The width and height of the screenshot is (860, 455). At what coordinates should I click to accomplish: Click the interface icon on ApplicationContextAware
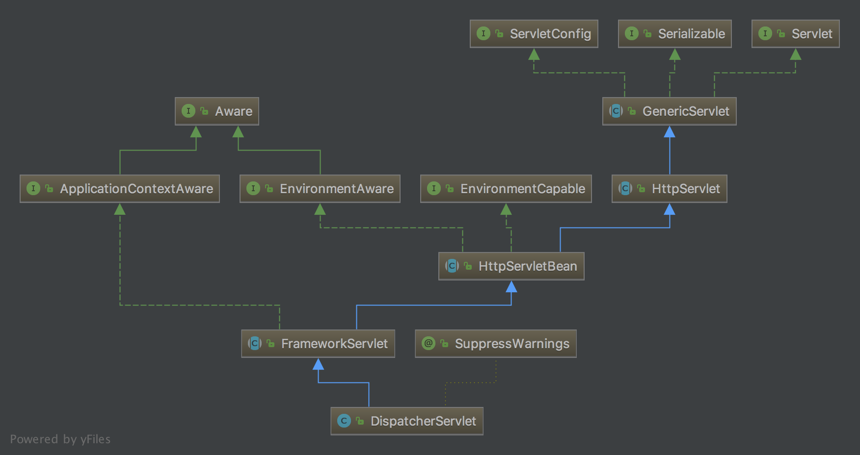pos(33,188)
